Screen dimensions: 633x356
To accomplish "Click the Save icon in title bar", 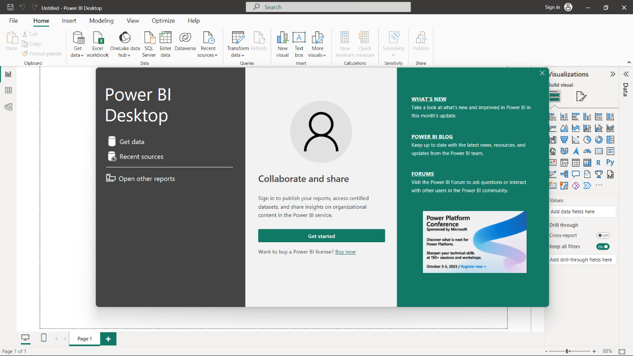I will [x=10, y=7].
